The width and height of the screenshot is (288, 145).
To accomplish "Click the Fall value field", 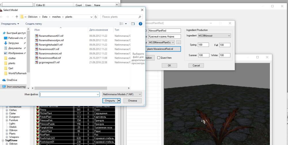I will [x=225, y=45].
